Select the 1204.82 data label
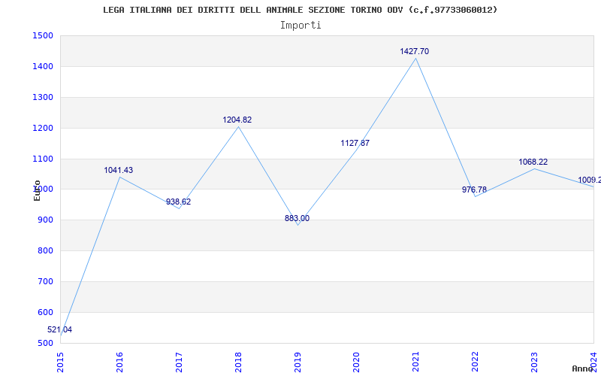The width and height of the screenshot is (601, 376). coord(237,120)
